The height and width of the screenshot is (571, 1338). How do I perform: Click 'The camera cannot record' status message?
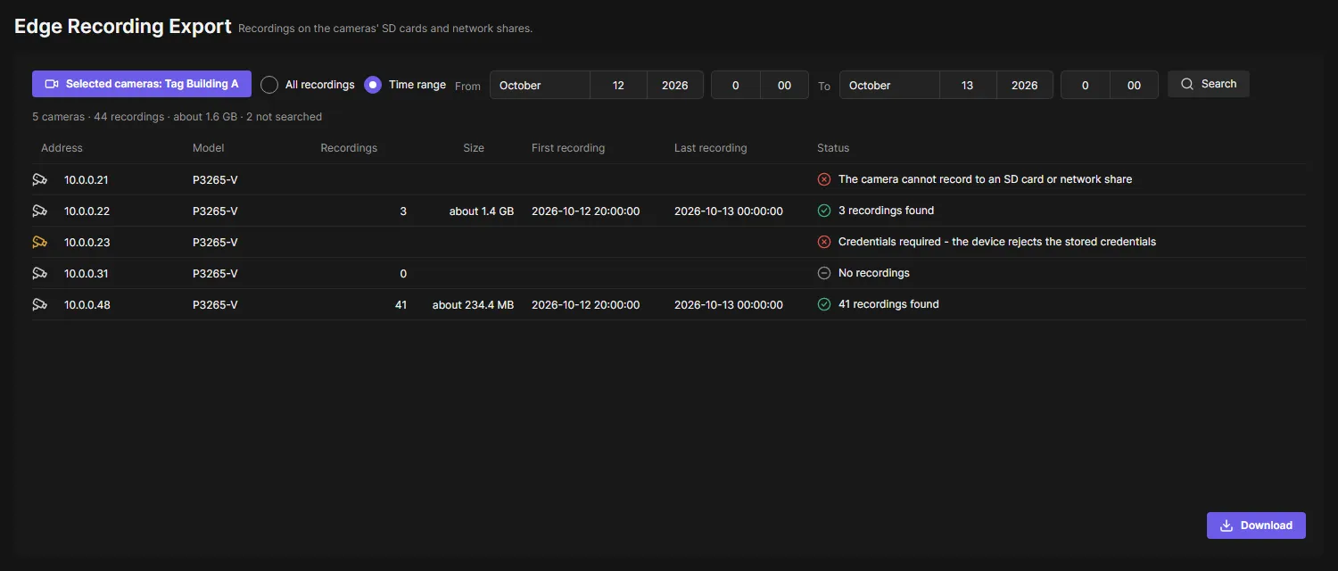point(986,179)
